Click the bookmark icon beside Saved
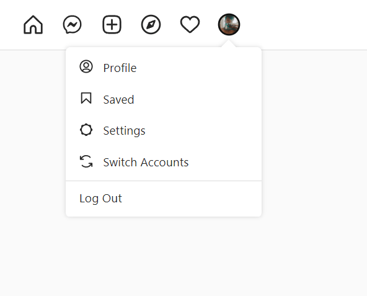Image resolution: width=367 pixels, height=296 pixels. click(86, 98)
